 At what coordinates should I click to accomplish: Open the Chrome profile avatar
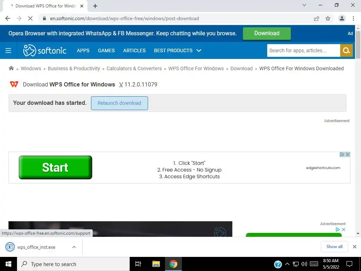[x=342, y=18]
